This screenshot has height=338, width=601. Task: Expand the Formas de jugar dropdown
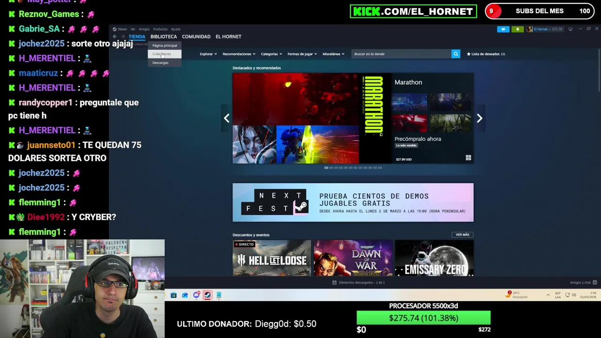(302, 54)
